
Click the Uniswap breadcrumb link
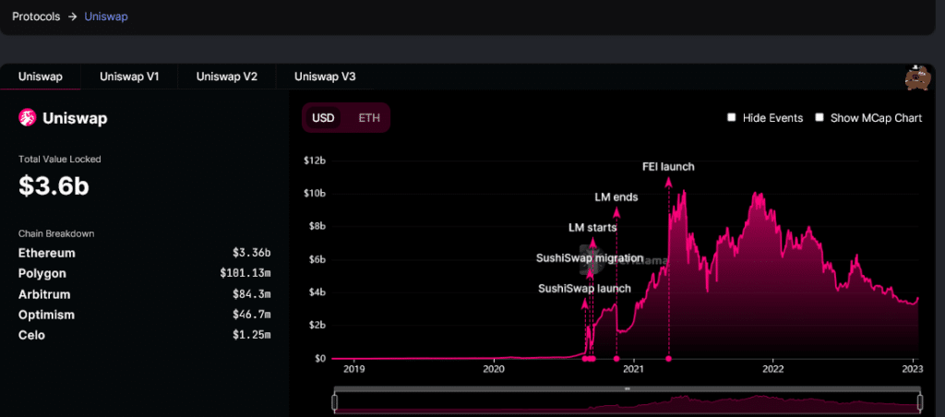click(106, 17)
